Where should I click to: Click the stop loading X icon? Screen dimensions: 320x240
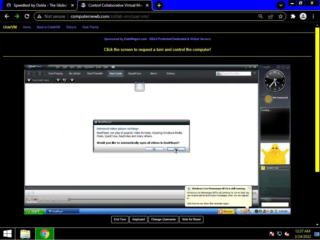coord(58,80)
